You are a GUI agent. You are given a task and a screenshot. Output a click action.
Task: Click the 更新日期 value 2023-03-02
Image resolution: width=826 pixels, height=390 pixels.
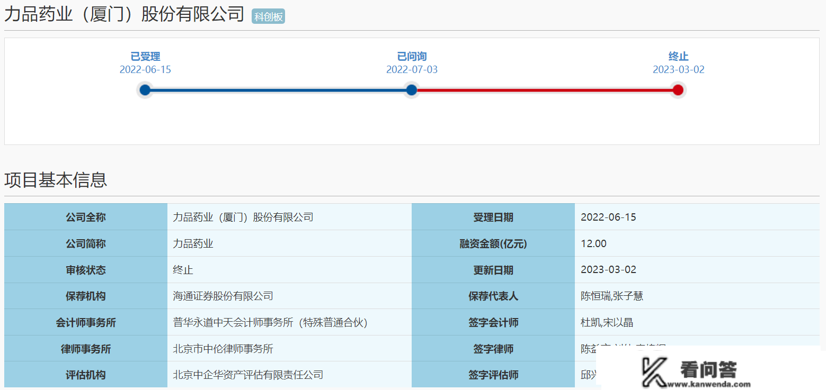click(608, 269)
